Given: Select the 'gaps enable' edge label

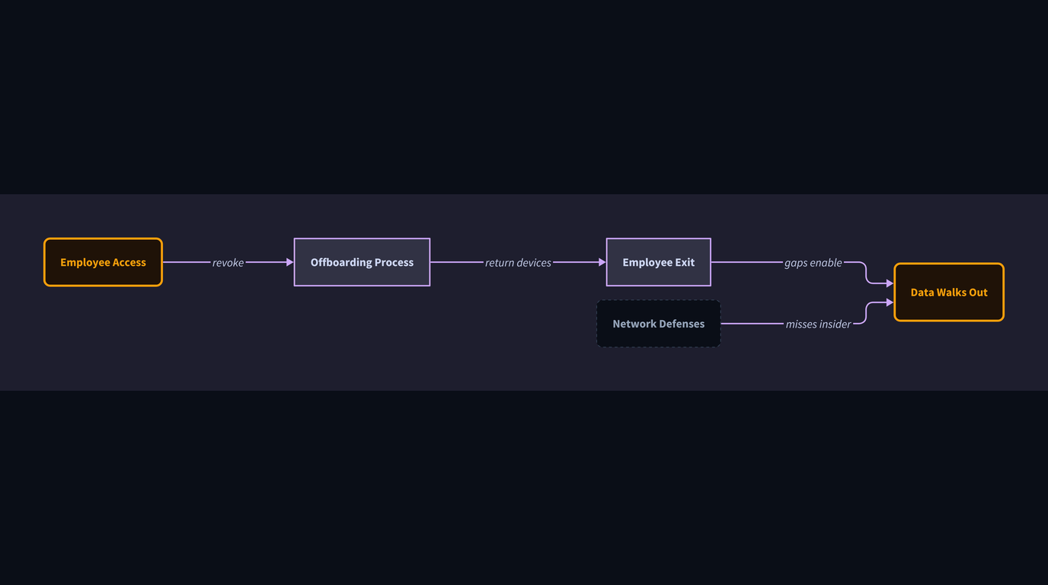Looking at the screenshot, I should 813,263.
